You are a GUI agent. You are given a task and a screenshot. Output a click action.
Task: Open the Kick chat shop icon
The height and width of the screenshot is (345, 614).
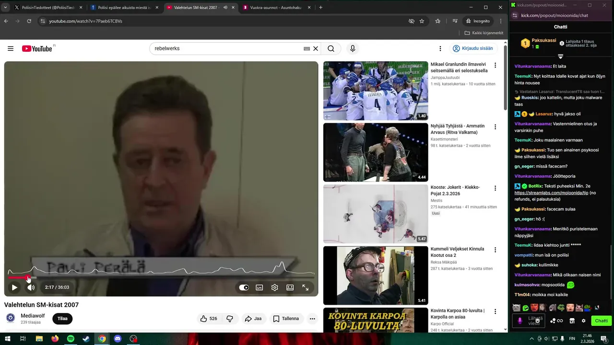[572, 321]
